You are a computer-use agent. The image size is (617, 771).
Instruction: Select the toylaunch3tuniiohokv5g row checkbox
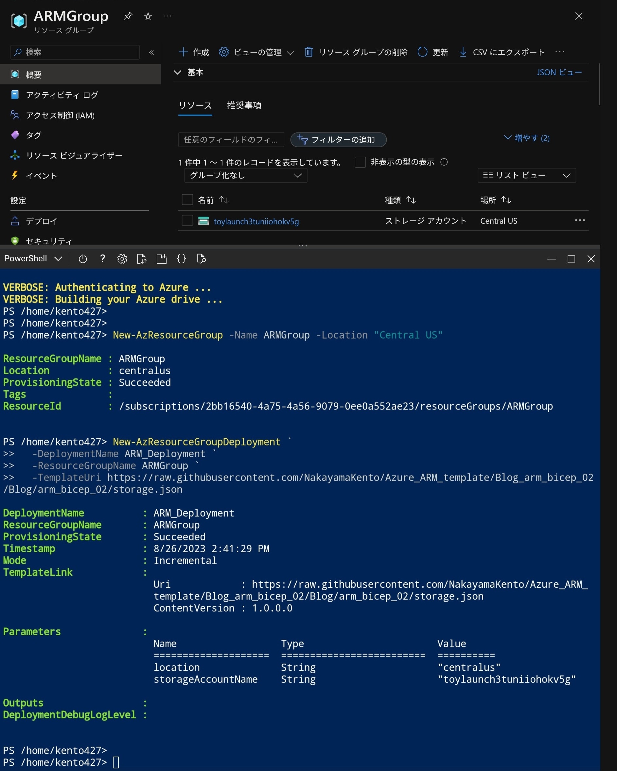(x=187, y=221)
